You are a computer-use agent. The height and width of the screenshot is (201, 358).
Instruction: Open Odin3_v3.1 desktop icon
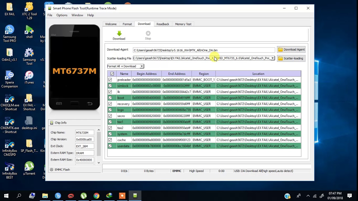10,55
